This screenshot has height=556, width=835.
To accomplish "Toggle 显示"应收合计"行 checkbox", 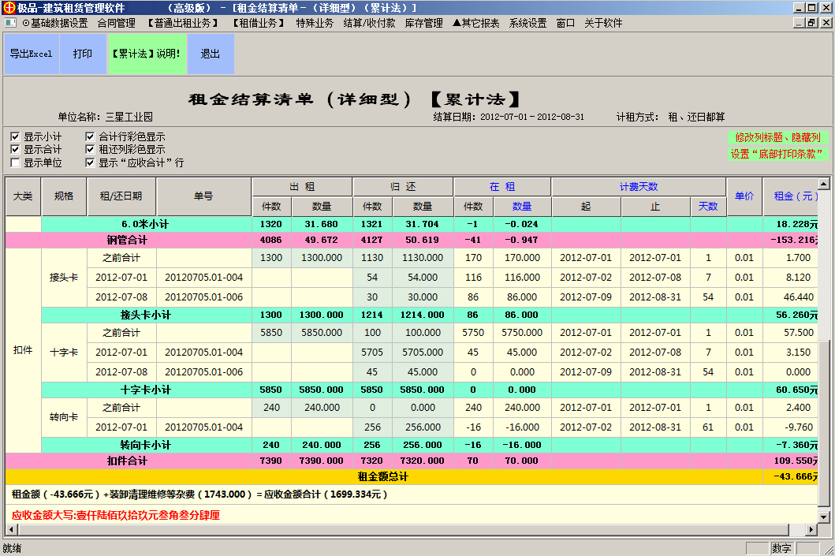I will click(x=90, y=162).
